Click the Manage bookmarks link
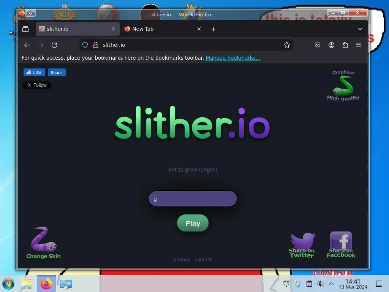The width and height of the screenshot is (389, 292). click(x=233, y=58)
